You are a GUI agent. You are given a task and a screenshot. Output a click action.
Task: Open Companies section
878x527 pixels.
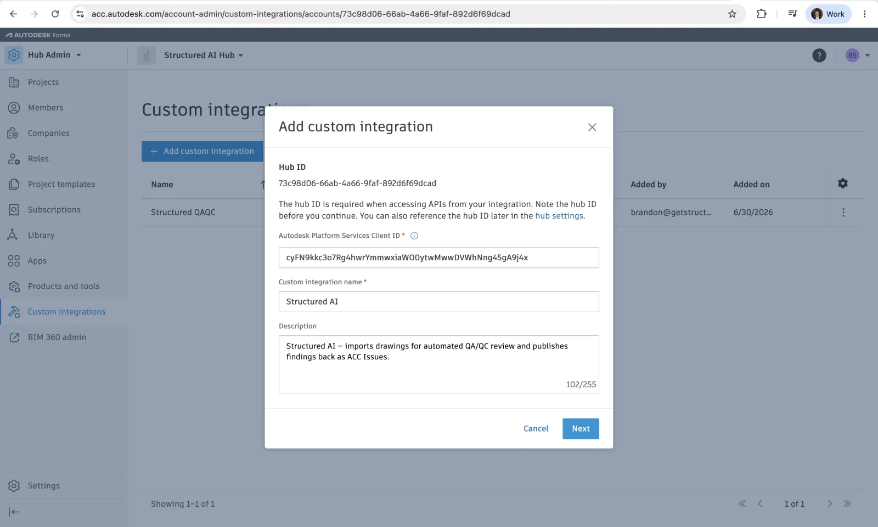tap(48, 133)
